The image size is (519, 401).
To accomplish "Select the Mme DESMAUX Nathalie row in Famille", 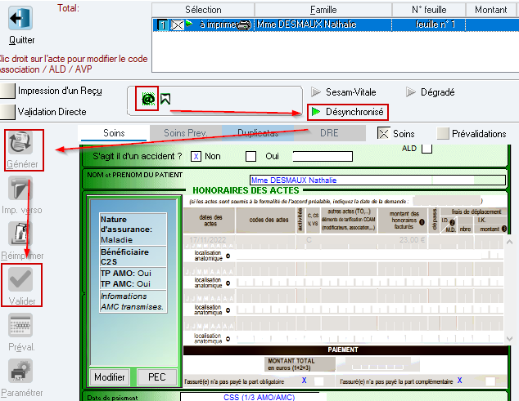I will click(x=323, y=25).
